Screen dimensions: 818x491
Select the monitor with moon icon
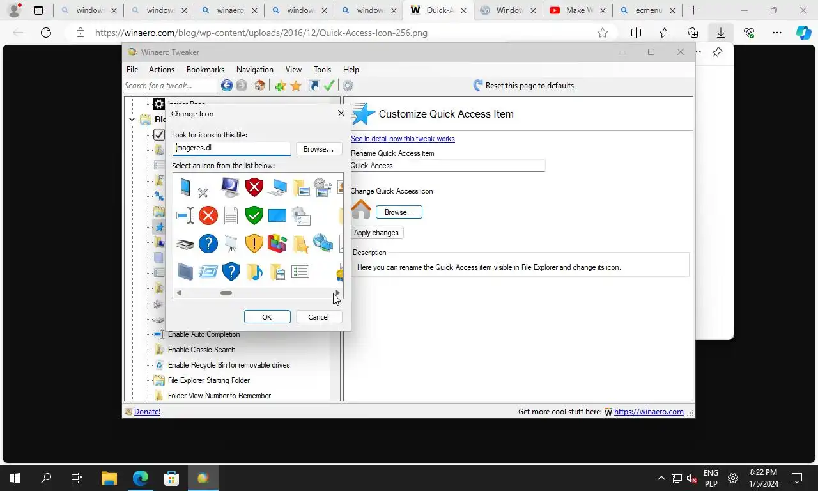(230, 187)
